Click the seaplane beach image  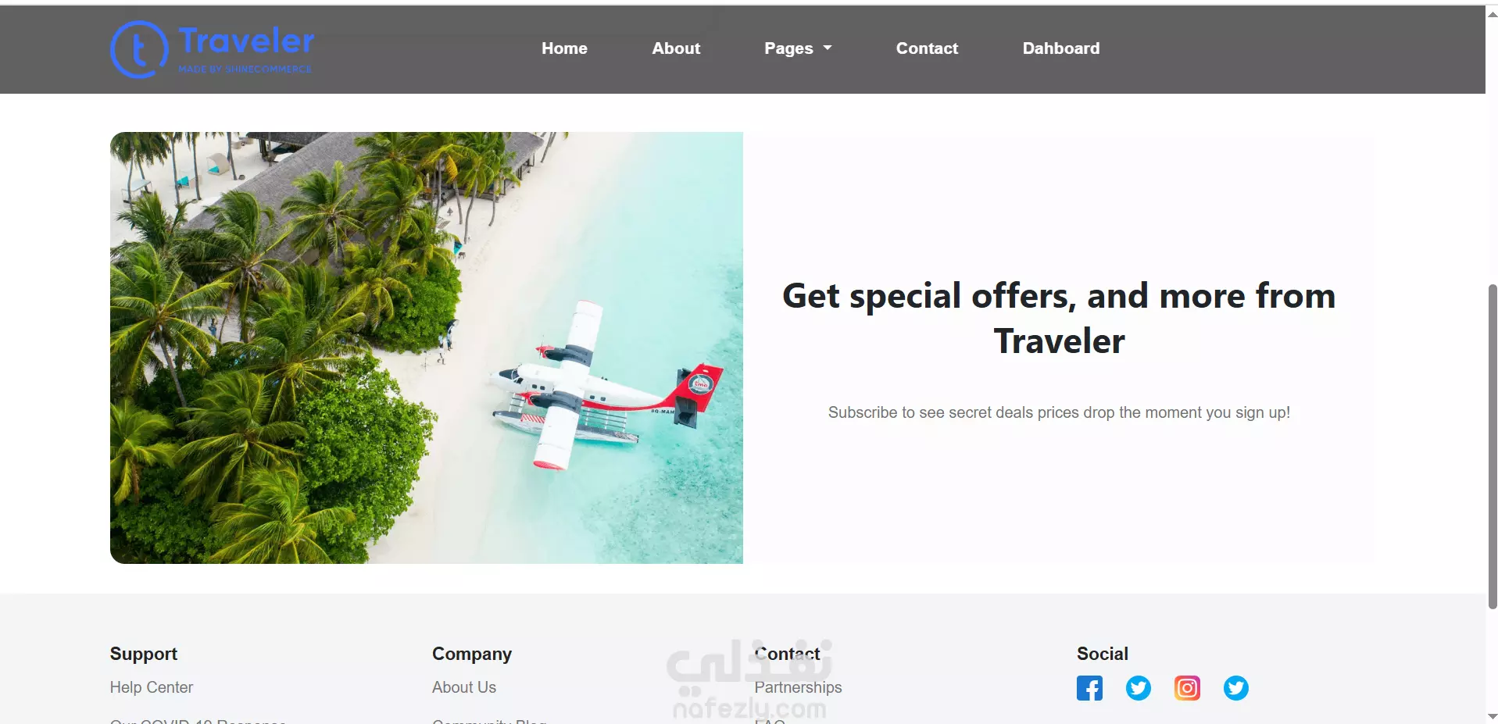pyautogui.click(x=427, y=348)
